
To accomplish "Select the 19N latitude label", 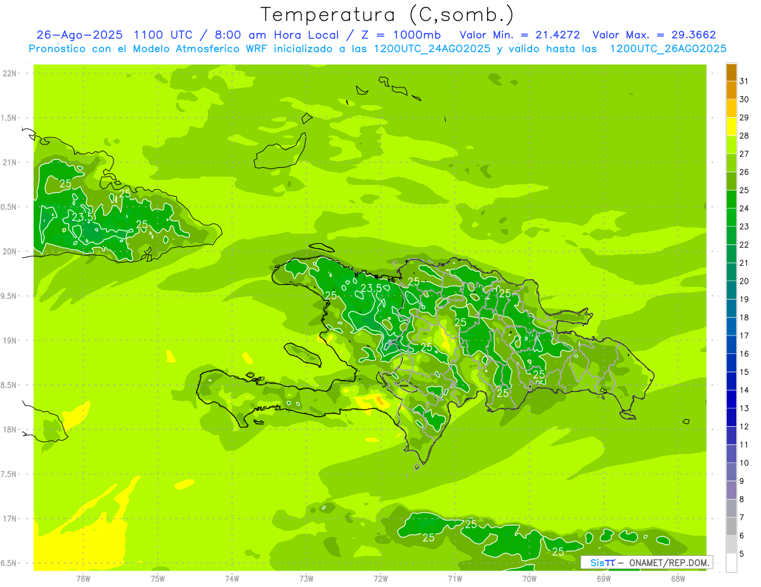I will tap(10, 341).
